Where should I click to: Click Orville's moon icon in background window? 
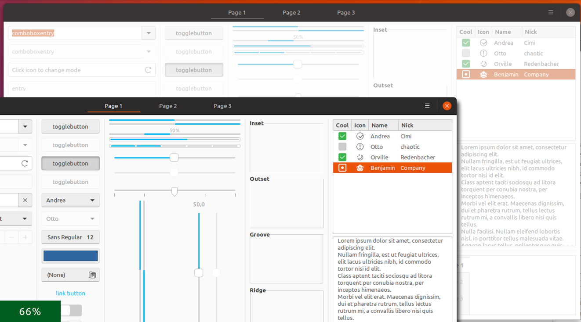point(483,64)
